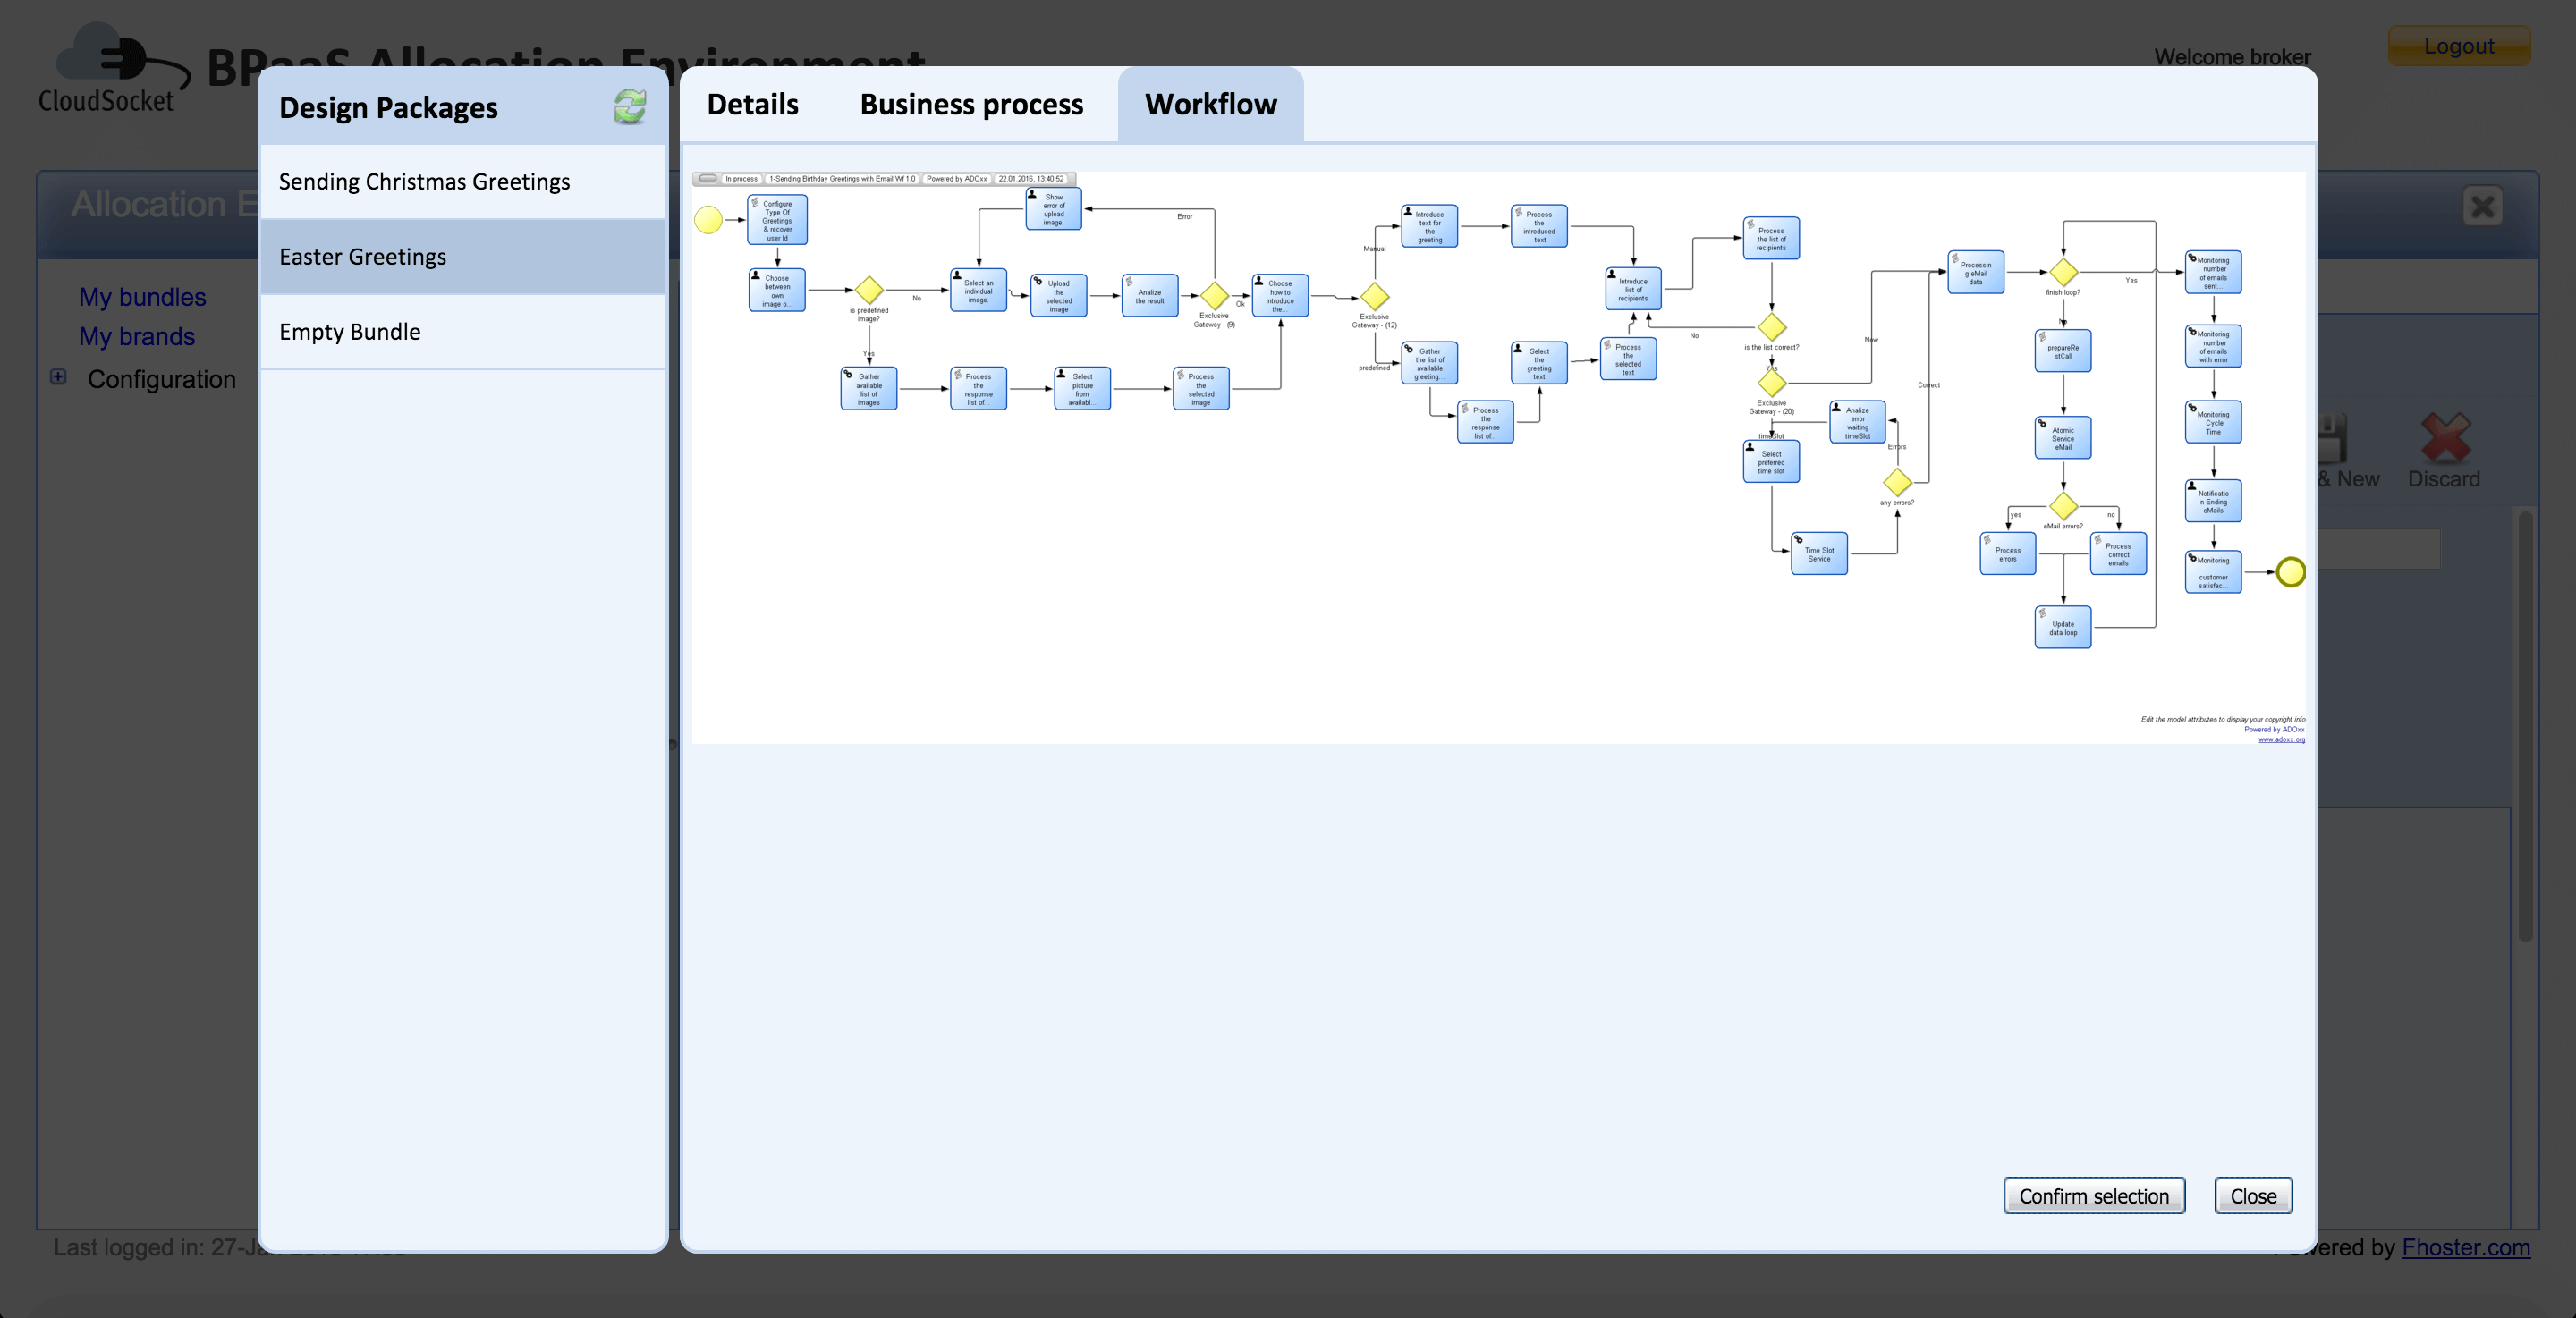The image size is (2576, 1318).
Task: Open My bundles in the sidebar
Action: (x=143, y=296)
